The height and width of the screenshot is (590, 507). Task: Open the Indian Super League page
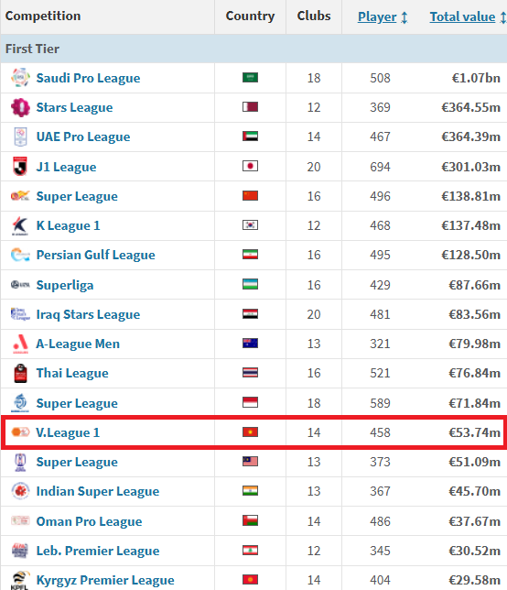click(x=98, y=491)
